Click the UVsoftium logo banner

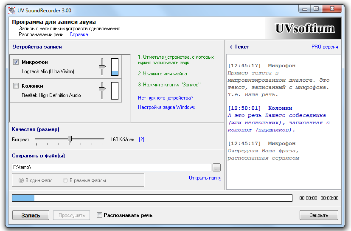click(305, 29)
